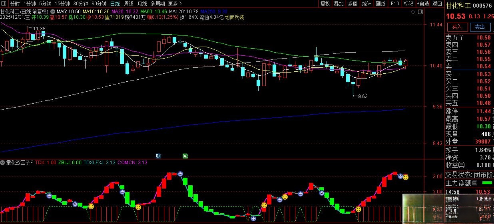Open the 复权 adjustment menu
Viewport: 494px width, 224px height.
pyautogui.click(x=325, y=4)
